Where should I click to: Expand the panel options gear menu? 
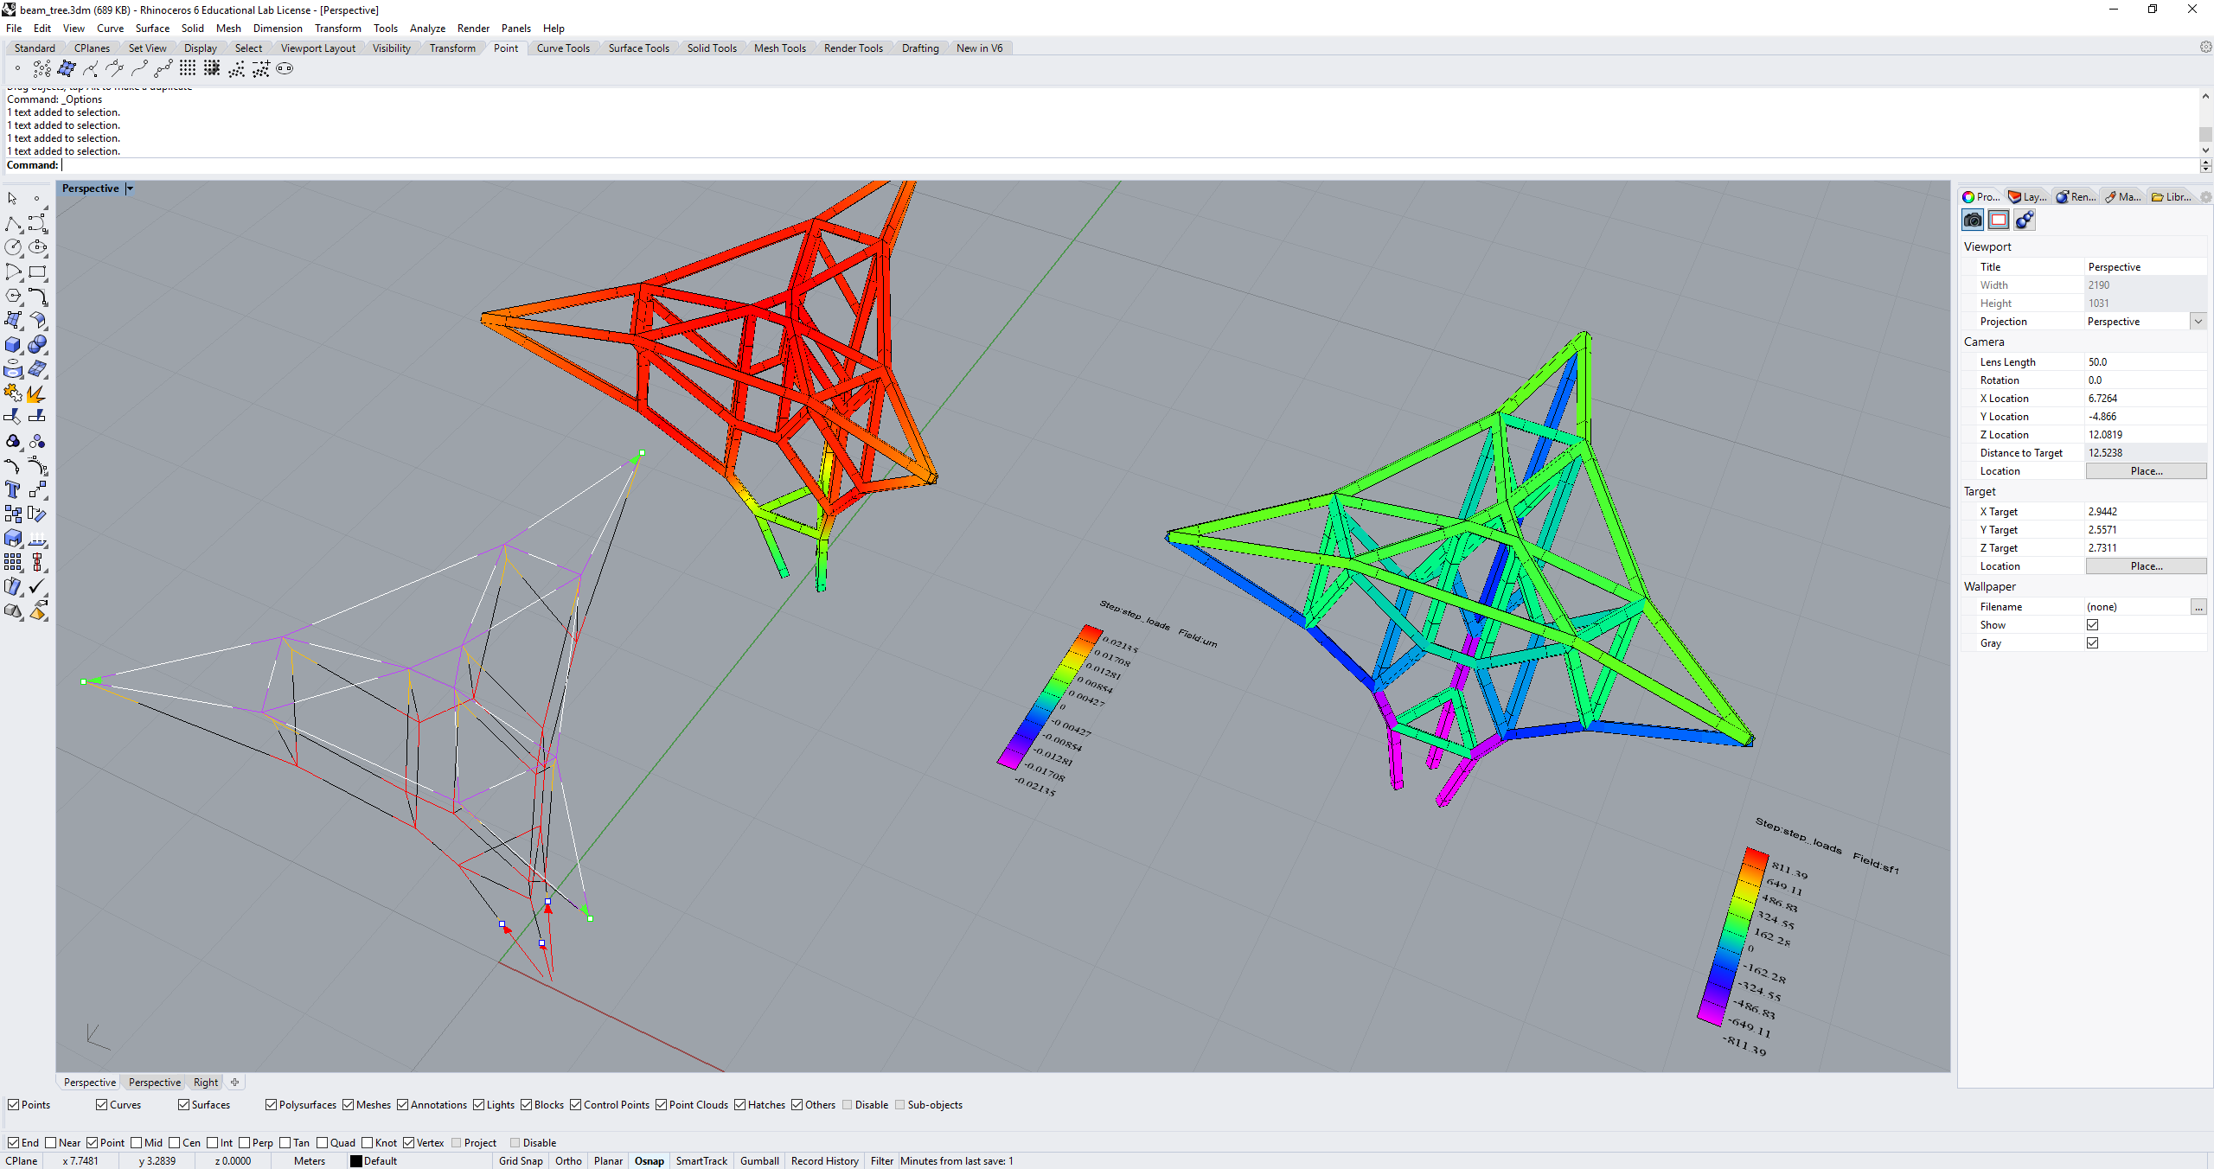click(x=2207, y=196)
